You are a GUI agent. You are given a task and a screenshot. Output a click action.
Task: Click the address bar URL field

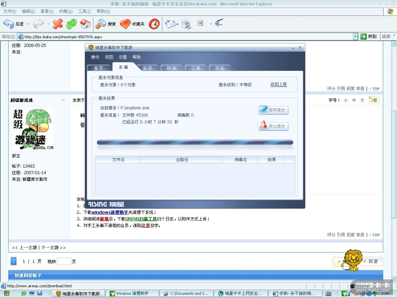click(185, 37)
